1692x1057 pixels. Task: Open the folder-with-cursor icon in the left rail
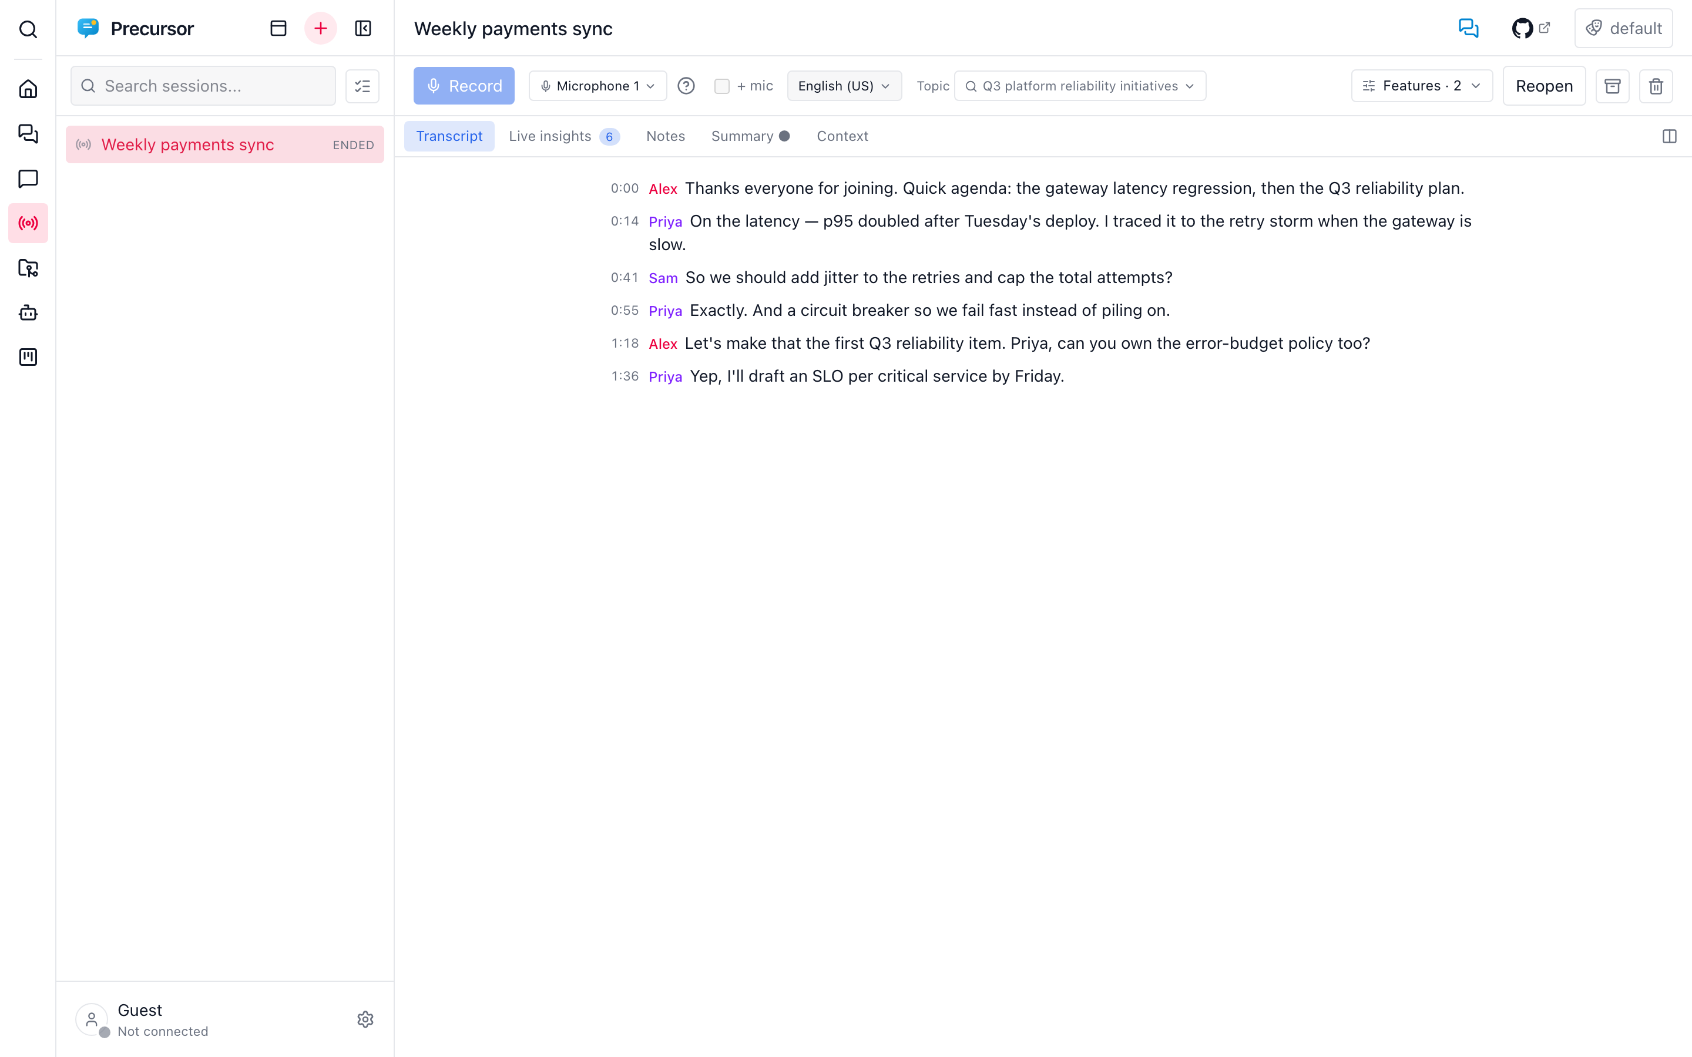pos(28,268)
